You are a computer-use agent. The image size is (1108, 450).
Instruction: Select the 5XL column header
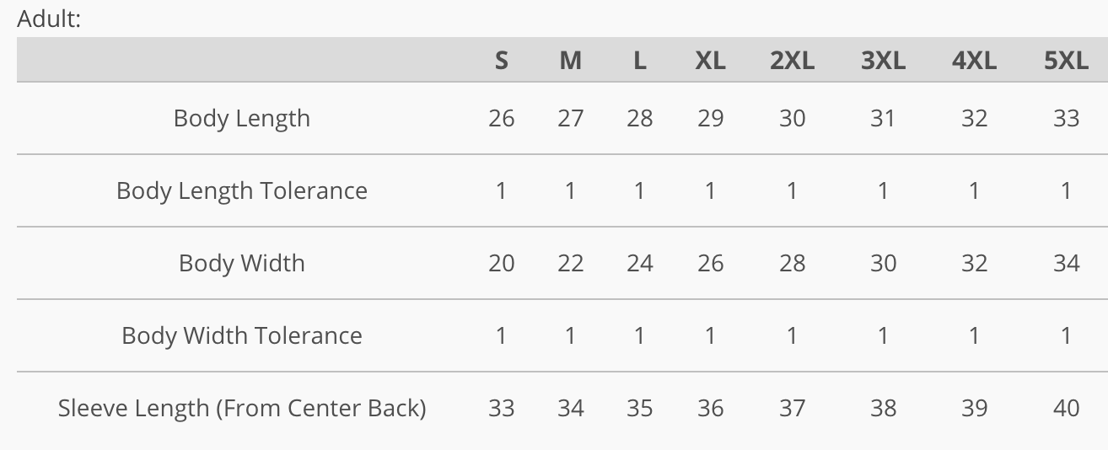(1066, 61)
